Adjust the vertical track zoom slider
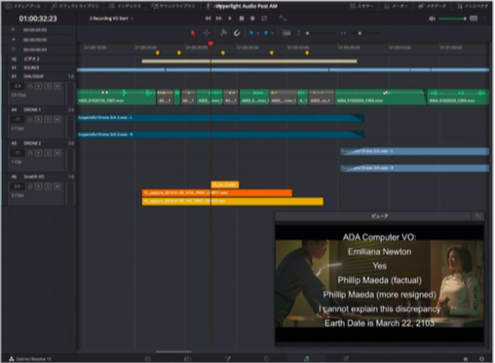 tap(320, 33)
